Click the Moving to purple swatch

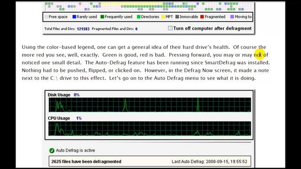pos(232,17)
